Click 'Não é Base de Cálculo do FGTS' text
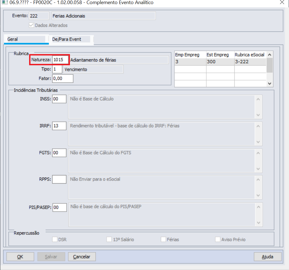The width and height of the screenshot is (289, 270). pyautogui.click(x=101, y=153)
